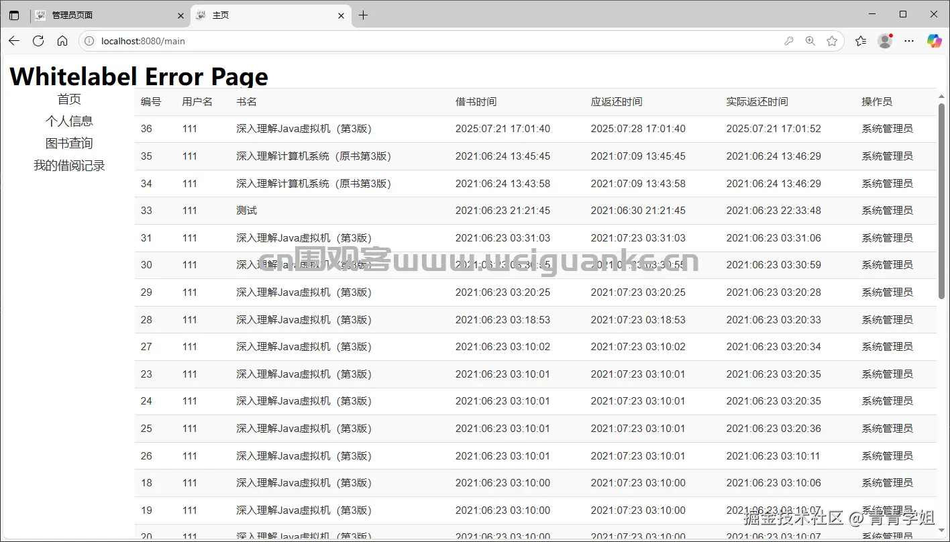This screenshot has height=542, width=950.
Task: Click book title in row 34
Action: [313, 184]
